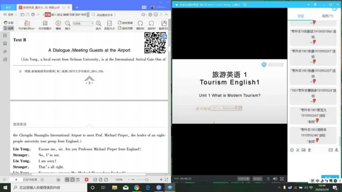
Task: Click the 实际大小 actual size icon
Action: [x=109, y=25]
